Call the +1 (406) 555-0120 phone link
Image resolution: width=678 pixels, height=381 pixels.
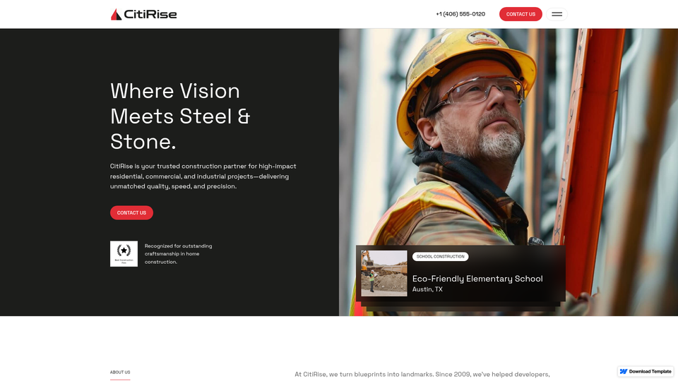tap(460, 14)
